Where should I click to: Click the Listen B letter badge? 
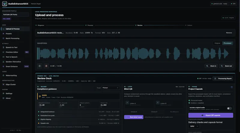[x=158, y=102]
